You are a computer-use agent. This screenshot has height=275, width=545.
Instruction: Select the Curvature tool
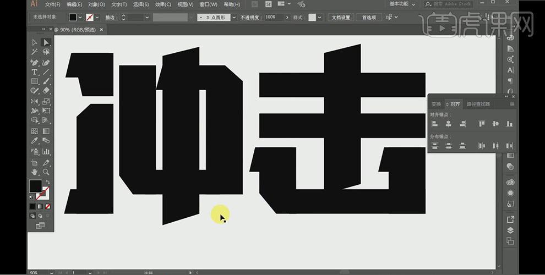point(46,63)
